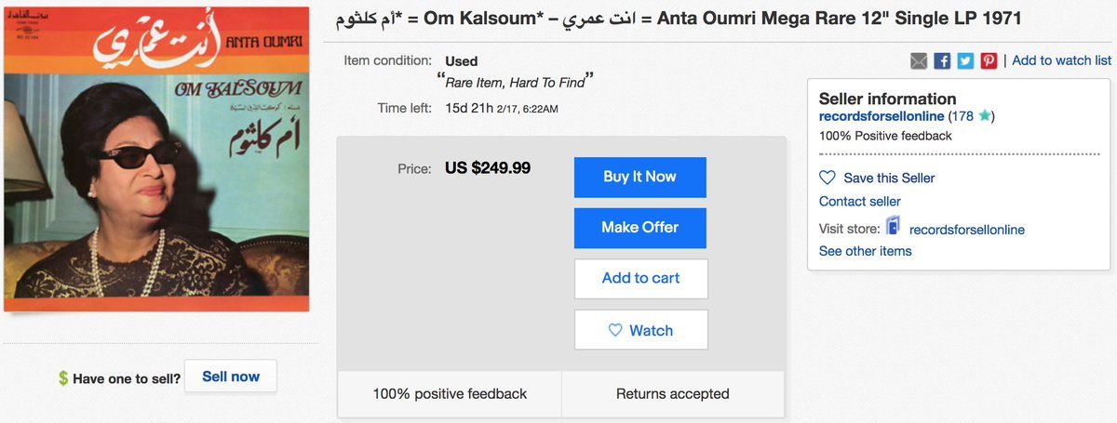
Task: Click green dollar sign icon
Action: pyautogui.click(x=63, y=378)
